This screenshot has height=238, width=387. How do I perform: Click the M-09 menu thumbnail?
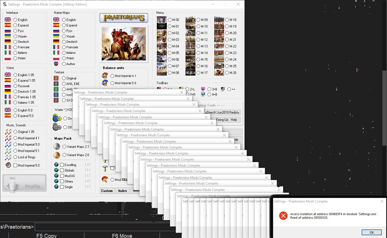point(190,20)
